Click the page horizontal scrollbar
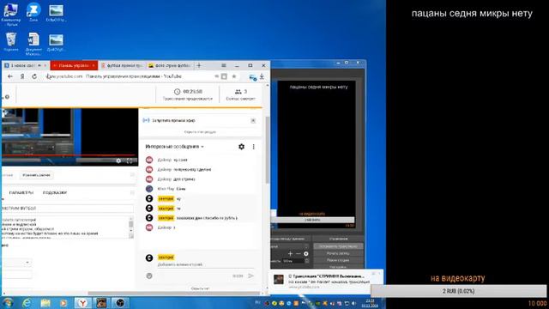 pos(173,294)
